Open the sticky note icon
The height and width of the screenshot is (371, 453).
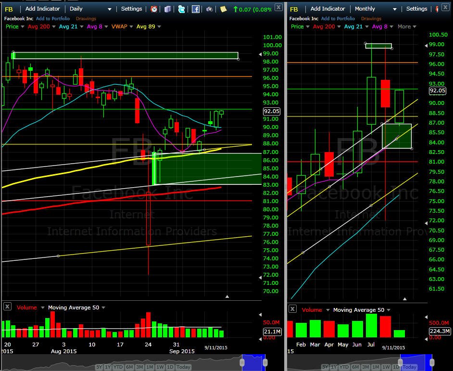click(x=223, y=9)
